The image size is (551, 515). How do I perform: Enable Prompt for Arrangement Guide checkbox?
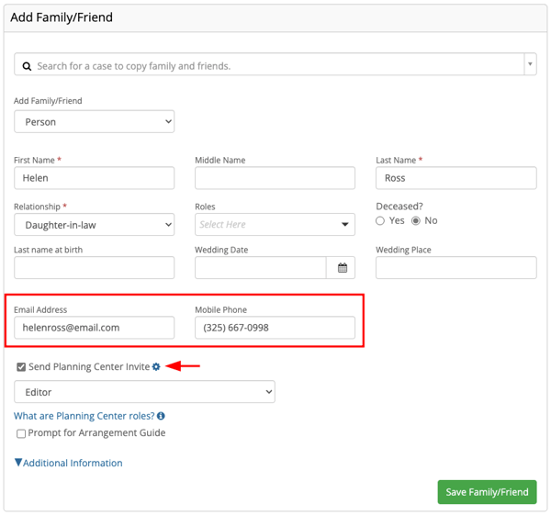click(21, 433)
